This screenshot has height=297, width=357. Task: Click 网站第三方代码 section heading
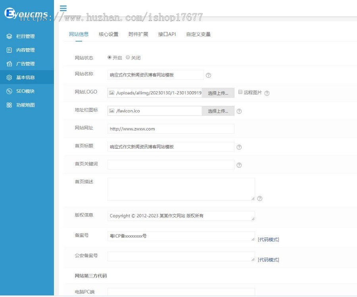[x=90, y=276]
